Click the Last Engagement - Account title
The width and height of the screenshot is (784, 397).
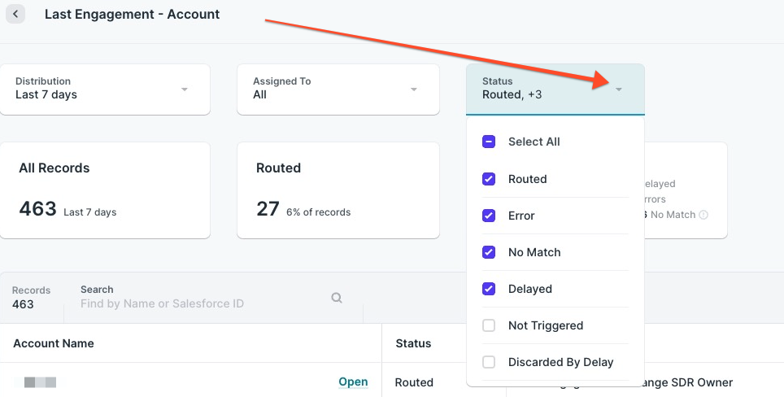click(x=132, y=14)
